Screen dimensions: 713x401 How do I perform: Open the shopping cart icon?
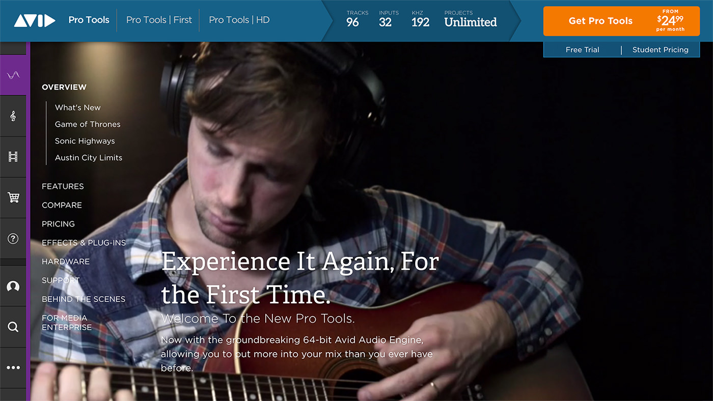click(x=13, y=198)
